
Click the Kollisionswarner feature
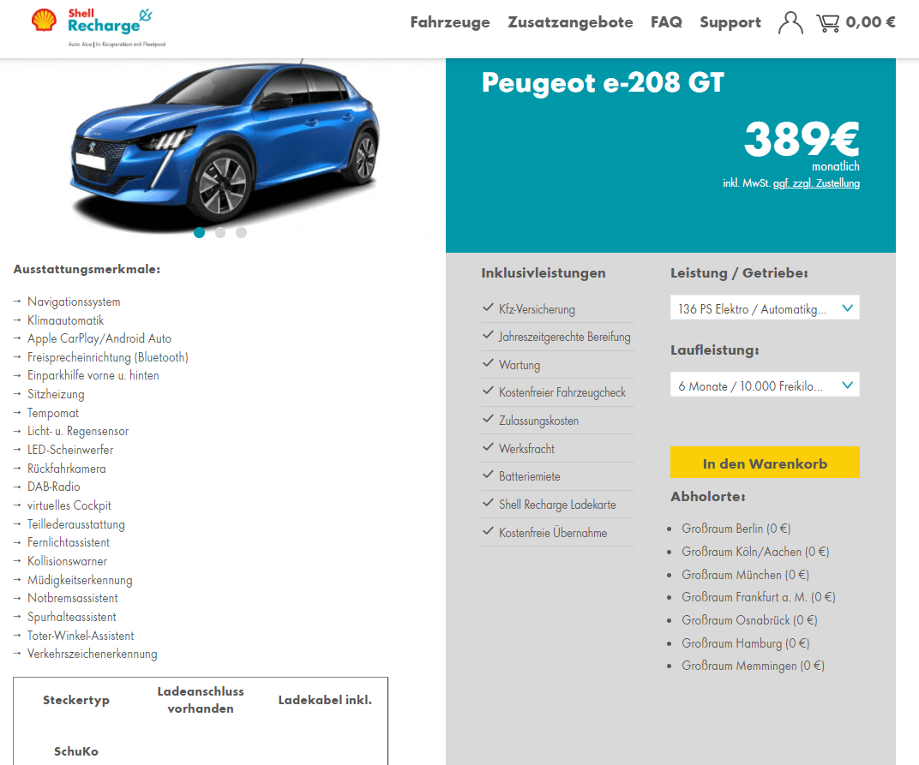pos(68,561)
